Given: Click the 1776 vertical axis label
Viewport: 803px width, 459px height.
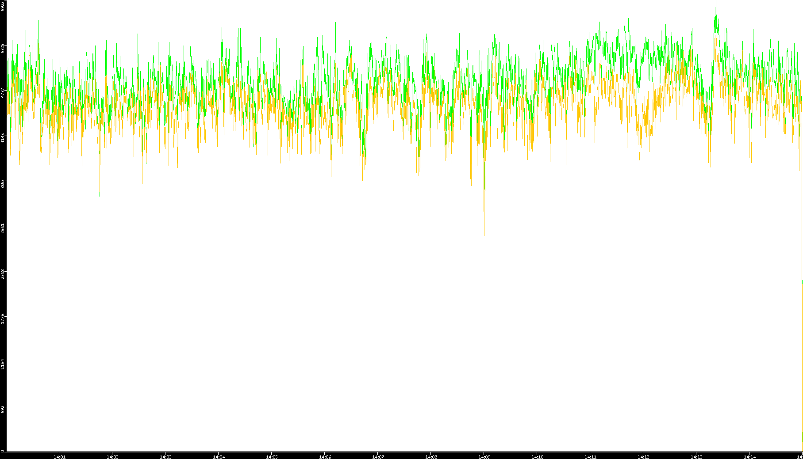Looking at the screenshot, I should (x=3, y=319).
